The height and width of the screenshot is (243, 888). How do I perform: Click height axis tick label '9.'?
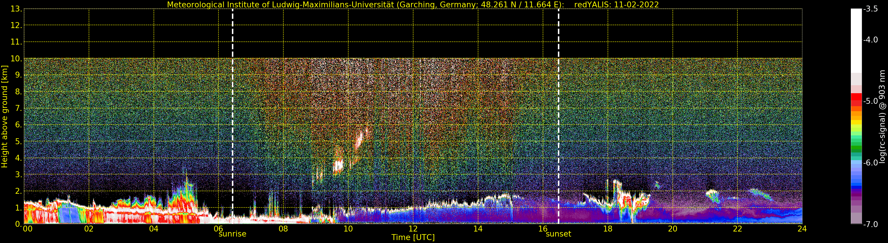pyautogui.click(x=18, y=75)
